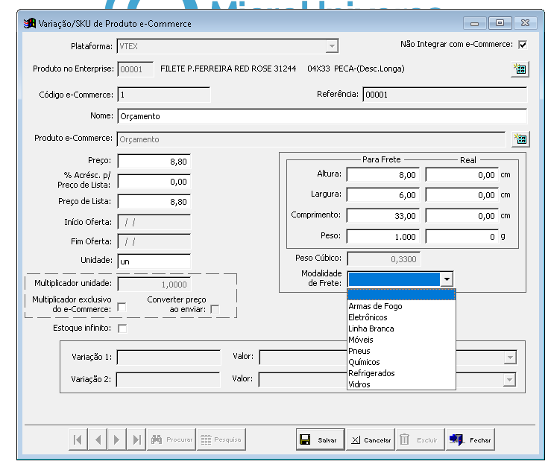The height and width of the screenshot is (470, 551).
Task: Click the Referência field
Action: pyautogui.click(x=445, y=95)
